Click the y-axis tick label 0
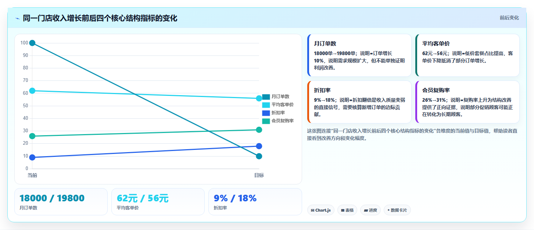The image size is (534, 230). [x=27, y=169]
